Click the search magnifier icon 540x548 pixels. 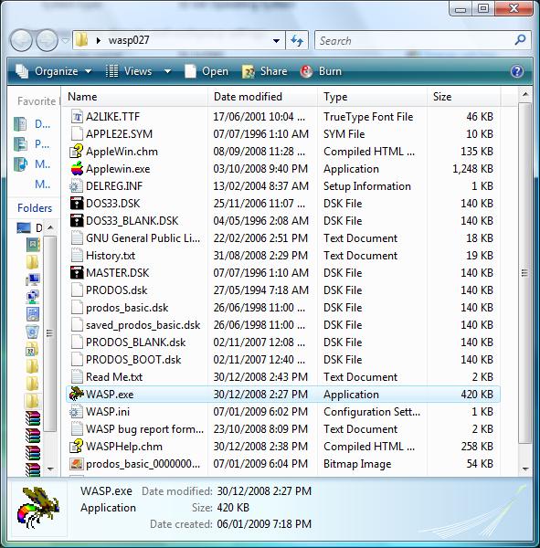pos(520,40)
